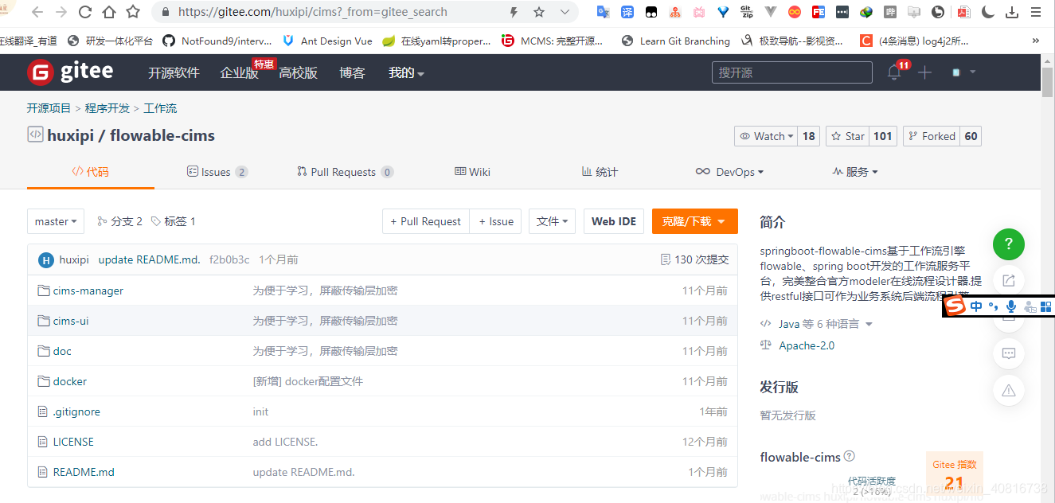1055x503 pixels.
Task: Click the Sogou input method S logo
Action: [x=956, y=306]
